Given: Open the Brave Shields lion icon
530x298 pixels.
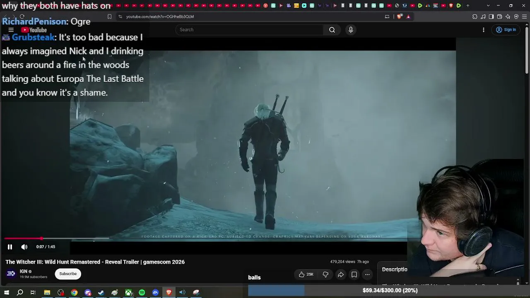Looking at the screenshot, I should click(399, 17).
